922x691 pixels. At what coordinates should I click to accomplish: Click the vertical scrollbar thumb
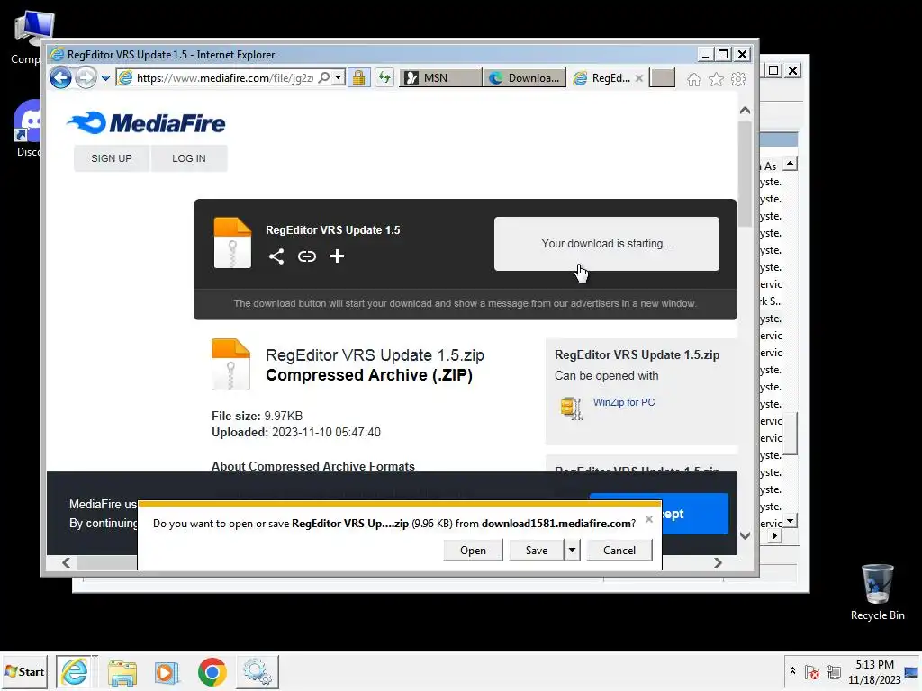[x=745, y=174]
